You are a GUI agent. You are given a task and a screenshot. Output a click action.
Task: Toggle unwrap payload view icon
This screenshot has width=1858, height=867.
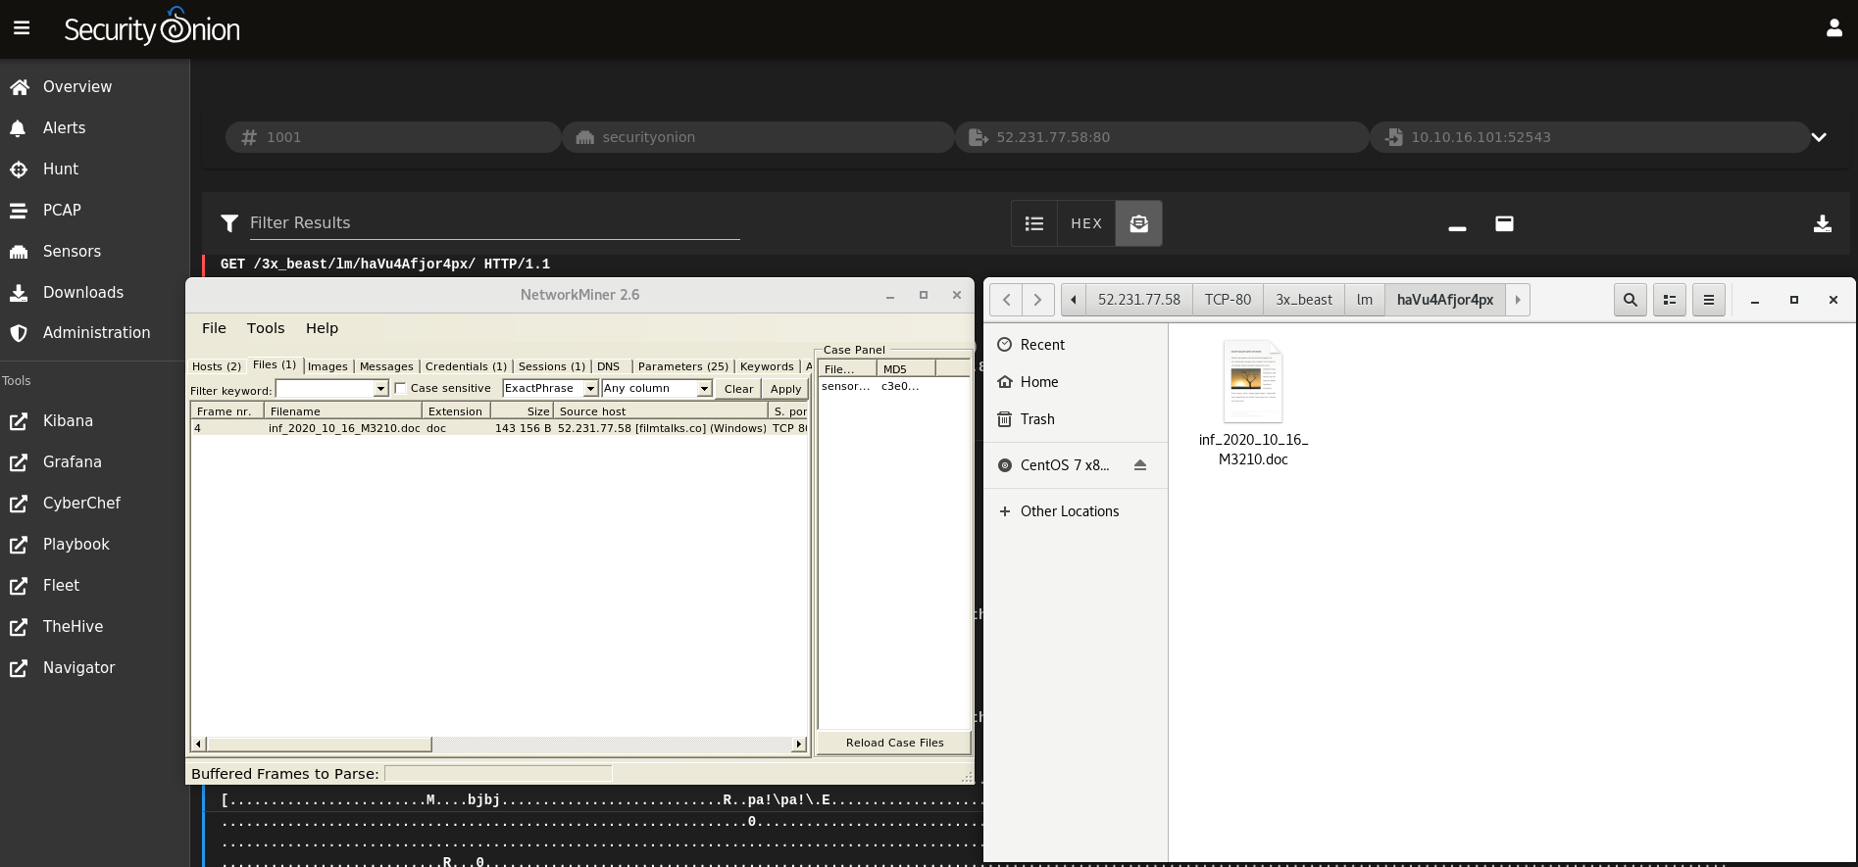pyautogui.click(x=1138, y=223)
